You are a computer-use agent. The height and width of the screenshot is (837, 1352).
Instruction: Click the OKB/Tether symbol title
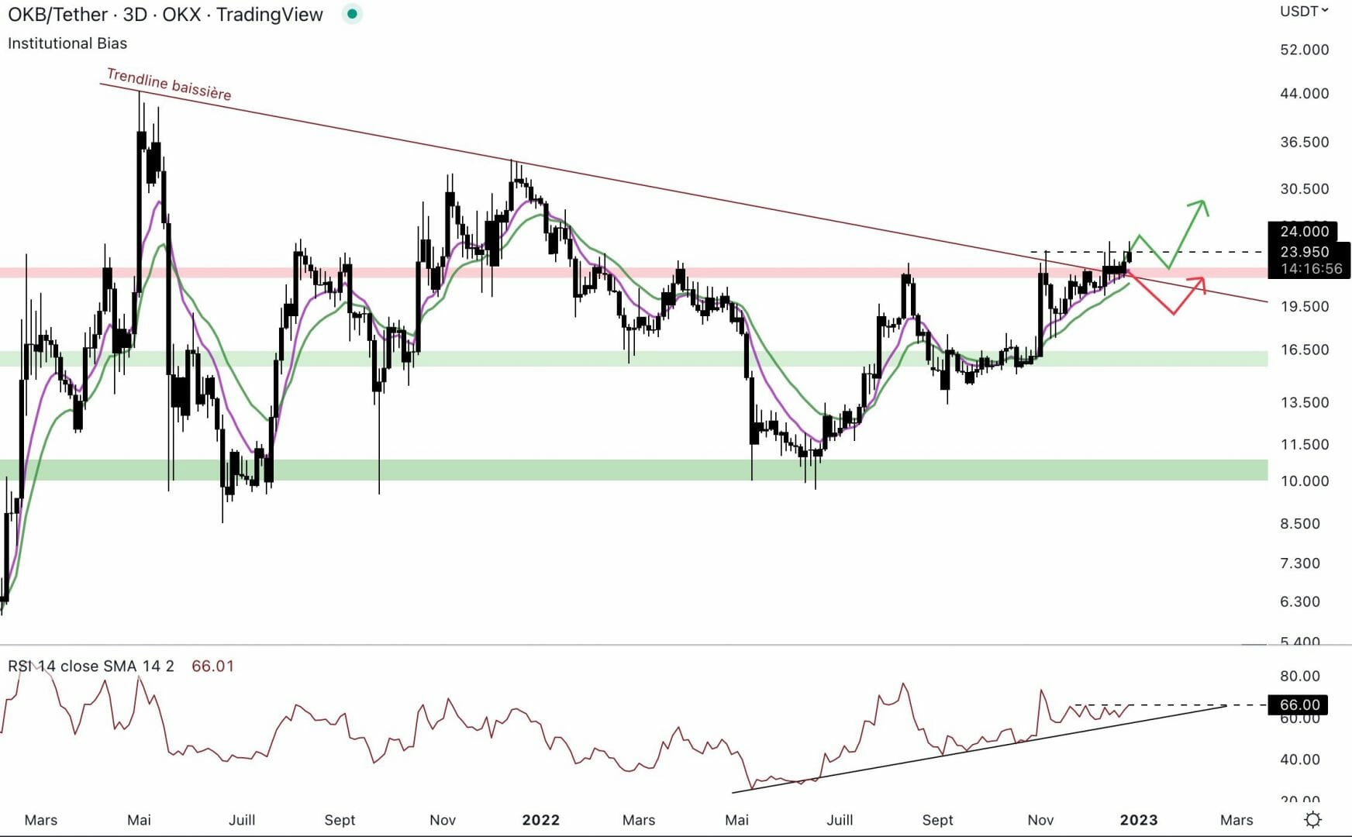point(165,14)
